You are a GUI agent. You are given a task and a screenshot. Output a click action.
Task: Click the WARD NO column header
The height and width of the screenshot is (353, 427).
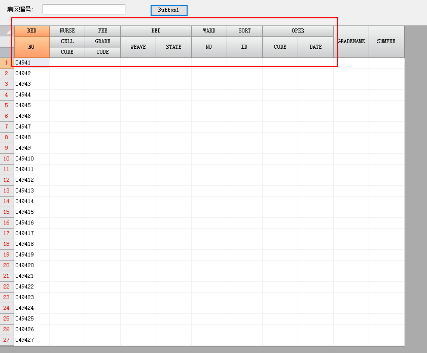[209, 42]
